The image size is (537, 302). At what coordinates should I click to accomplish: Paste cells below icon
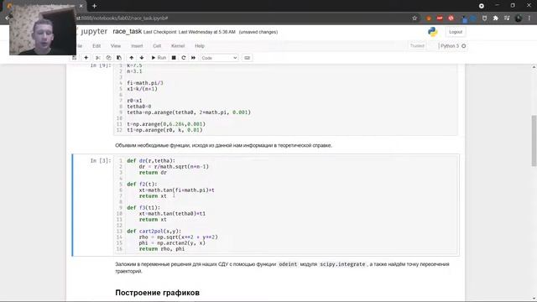point(119,58)
